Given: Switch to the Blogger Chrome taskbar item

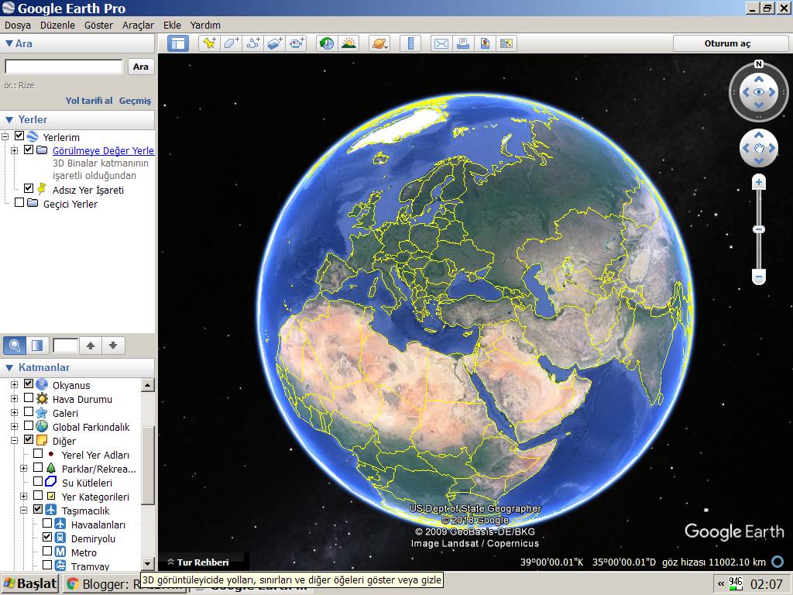Looking at the screenshot, I should 101,584.
